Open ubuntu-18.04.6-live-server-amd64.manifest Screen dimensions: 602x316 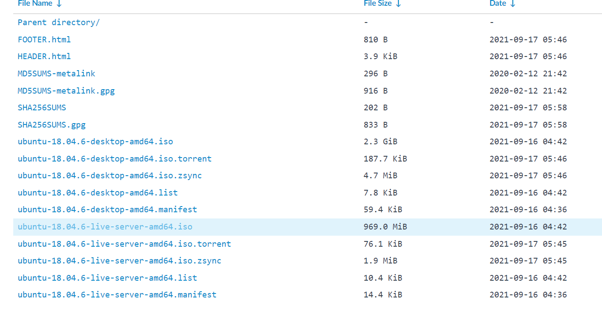117,295
